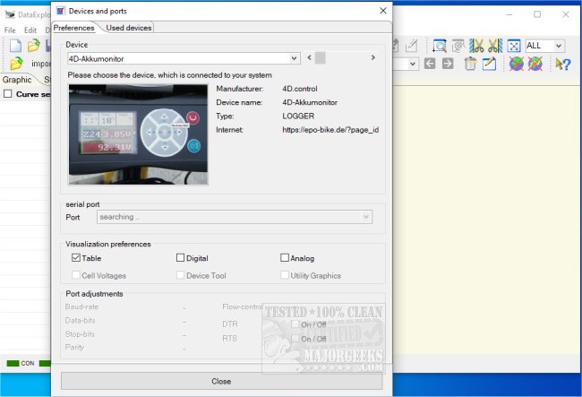Click the 4D-Akkumonitor device photo

[138, 134]
